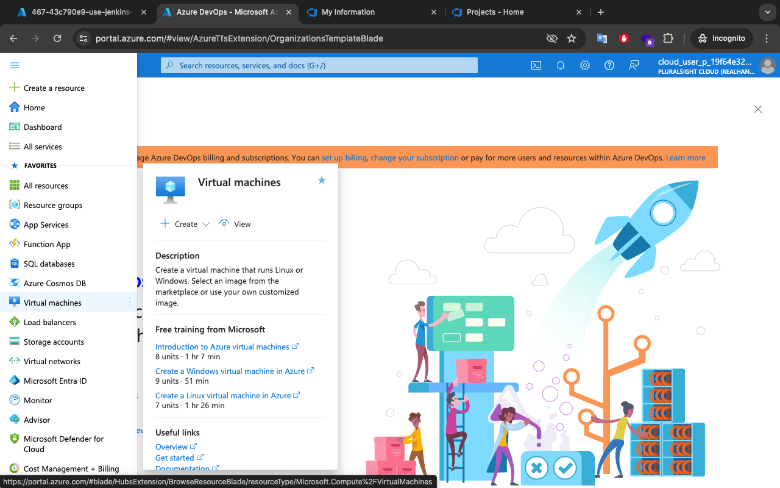The width and height of the screenshot is (780, 488).
Task: Open Virtual machines item's more options dots
Action: pos(129,303)
